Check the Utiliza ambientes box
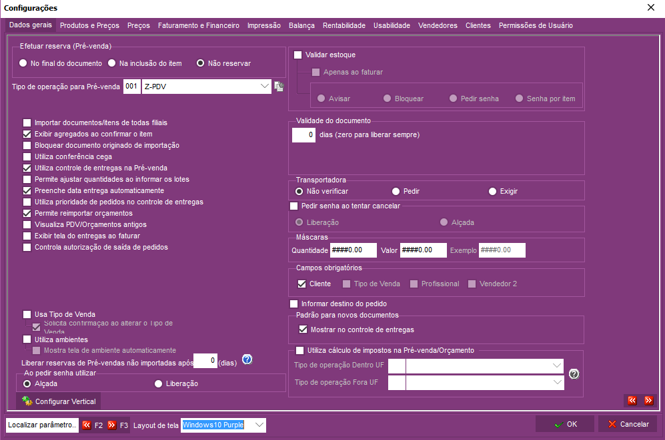665x440 pixels. 27,339
